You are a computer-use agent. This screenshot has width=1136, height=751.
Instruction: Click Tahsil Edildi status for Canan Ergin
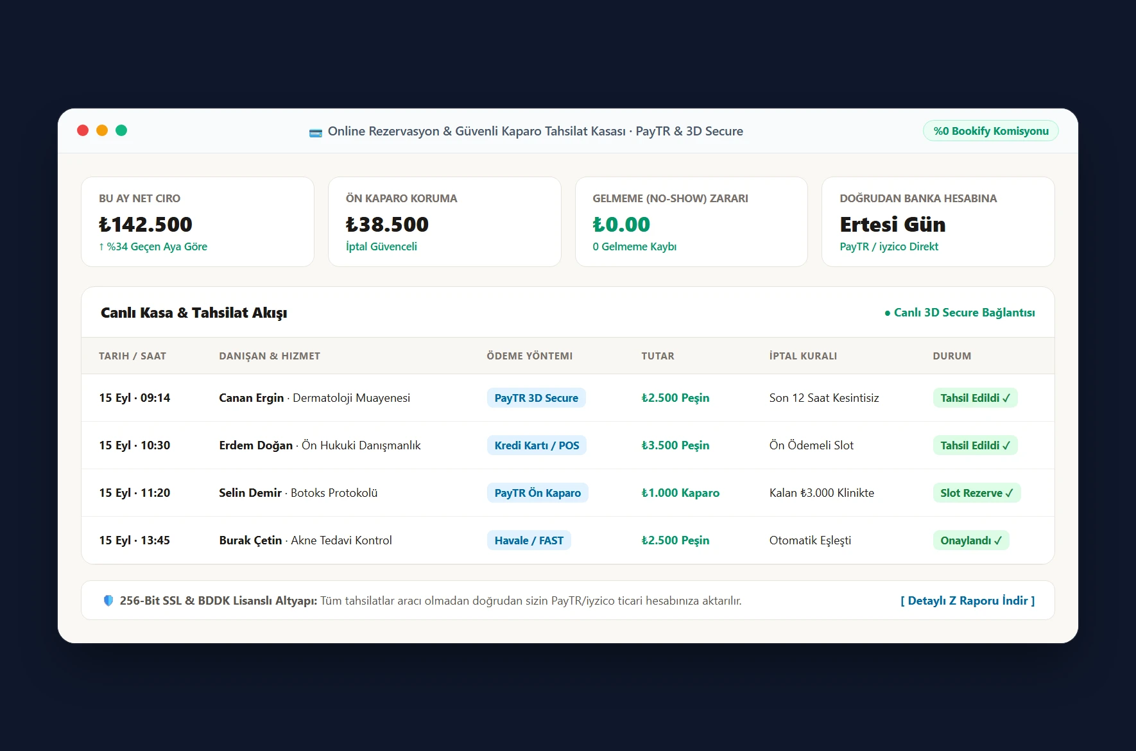tap(975, 398)
